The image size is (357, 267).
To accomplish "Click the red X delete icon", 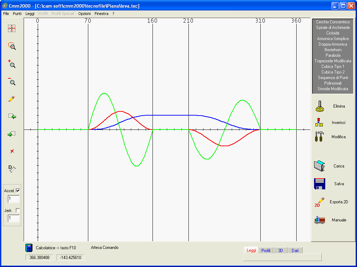I will coord(12,151).
